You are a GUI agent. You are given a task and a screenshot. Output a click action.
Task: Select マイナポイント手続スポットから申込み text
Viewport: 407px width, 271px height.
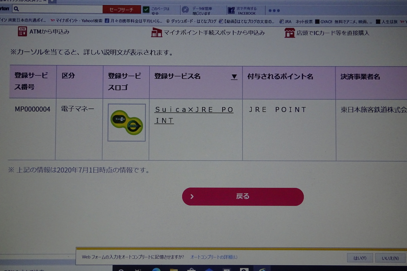tap(214, 33)
